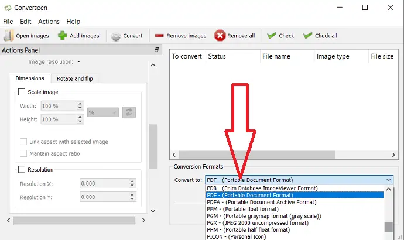Open the Actions menu
Viewport: 404px width, 240px height.
click(49, 22)
